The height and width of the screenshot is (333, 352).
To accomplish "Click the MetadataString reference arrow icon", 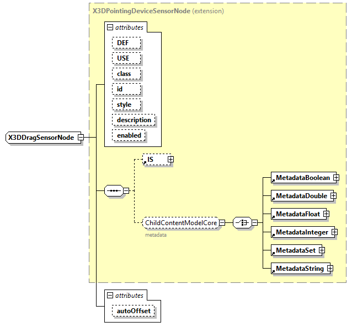I will point(273,271).
